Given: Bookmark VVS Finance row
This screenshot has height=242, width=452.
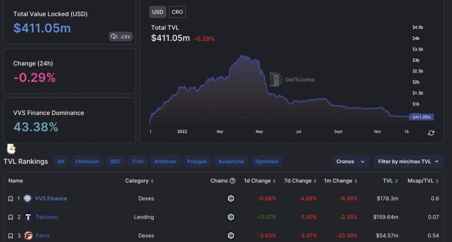Looking at the screenshot, I should [10, 199].
